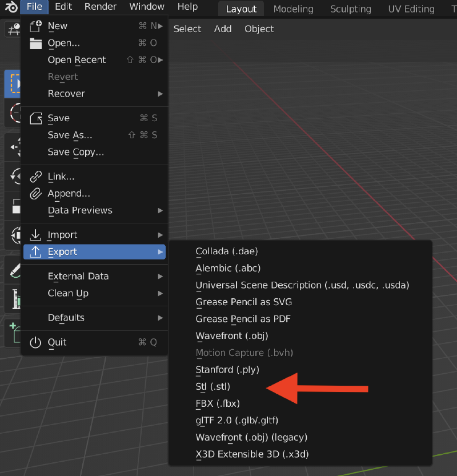Choose Open... from File menu

[x=94, y=43]
